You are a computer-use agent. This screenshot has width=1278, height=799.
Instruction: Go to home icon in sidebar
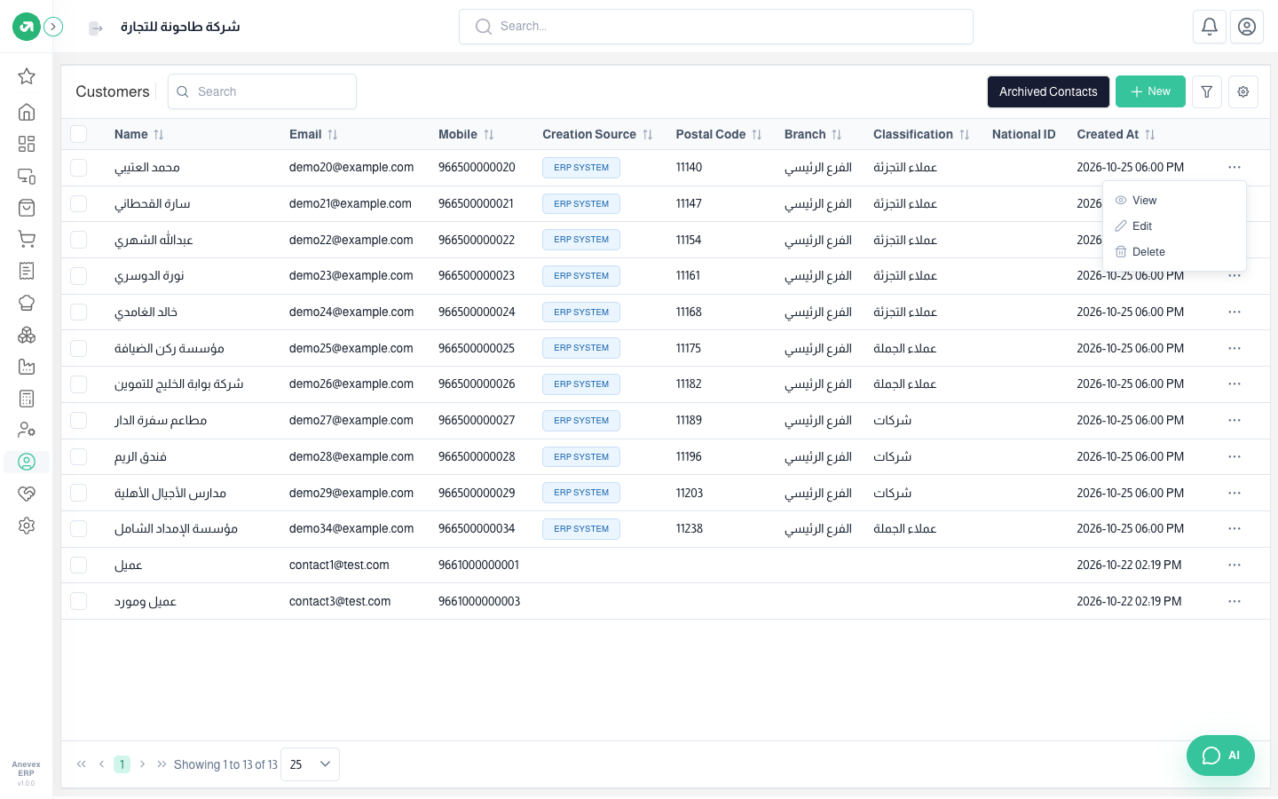click(27, 112)
